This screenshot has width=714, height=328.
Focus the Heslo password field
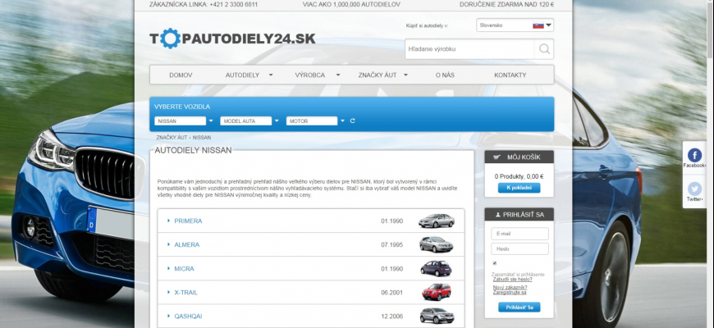pyautogui.click(x=519, y=248)
